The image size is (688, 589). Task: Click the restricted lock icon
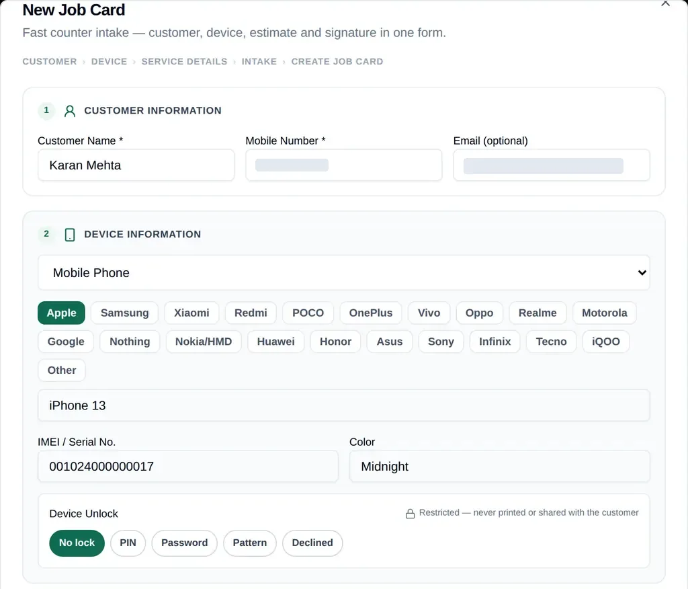(411, 514)
